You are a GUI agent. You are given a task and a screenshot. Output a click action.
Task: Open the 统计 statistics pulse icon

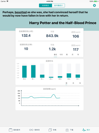(84, 130)
